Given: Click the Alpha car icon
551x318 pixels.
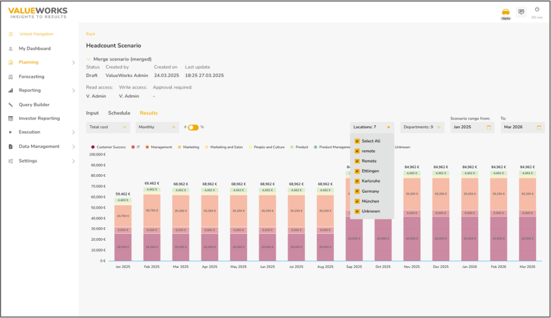Looking at the screenshot, I should coord(505,12).
